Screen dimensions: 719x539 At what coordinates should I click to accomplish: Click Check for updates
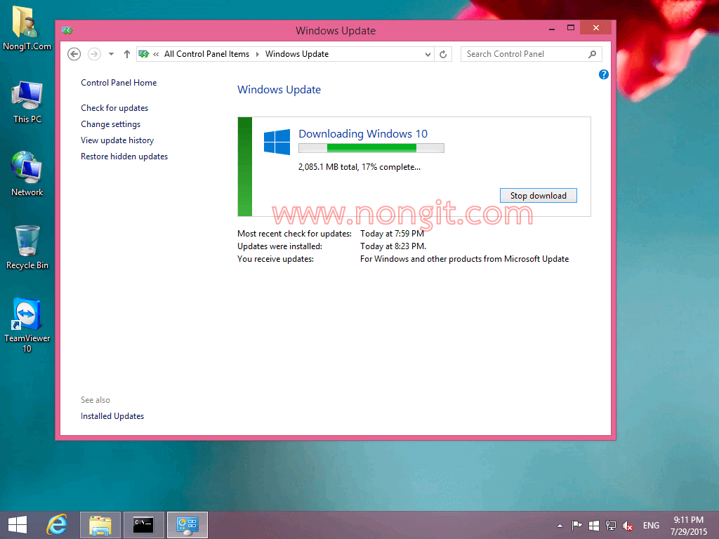tap(114, 107)
